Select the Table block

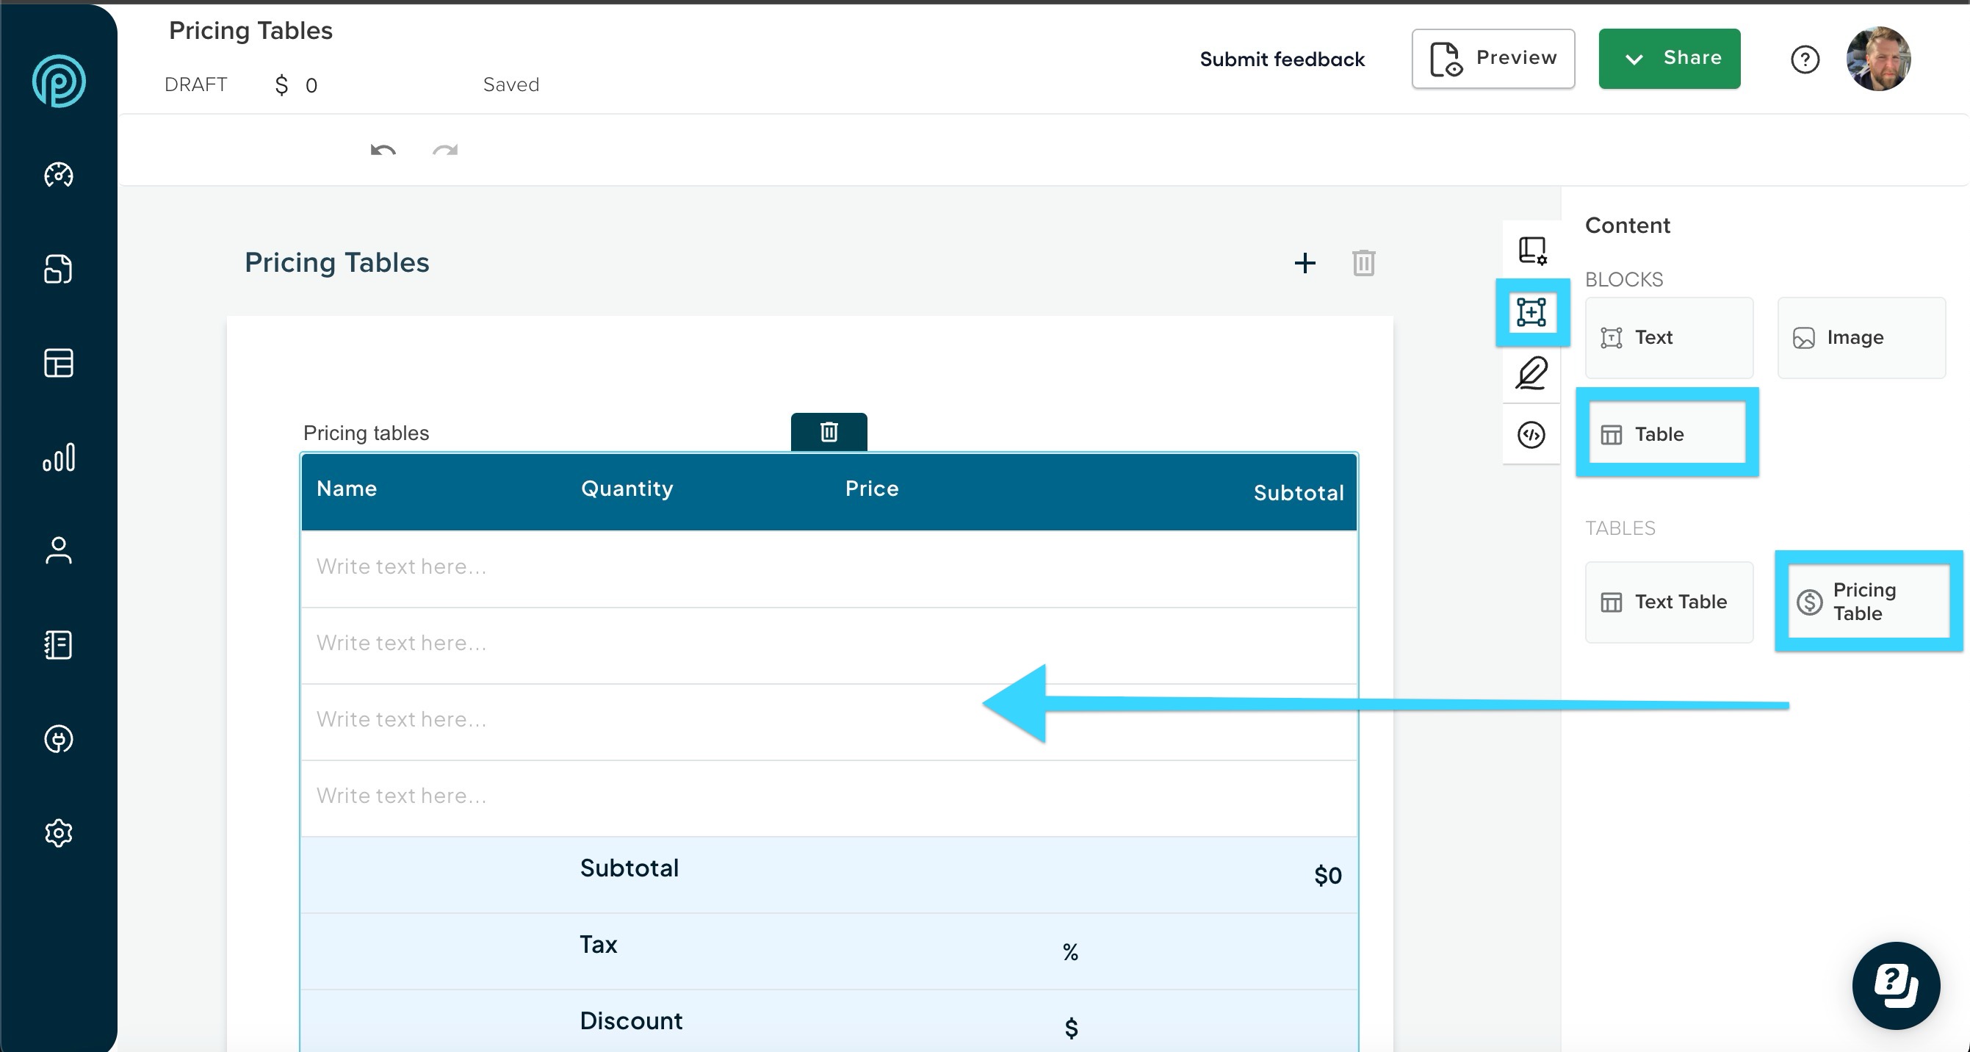click(x=1667, y=434)
